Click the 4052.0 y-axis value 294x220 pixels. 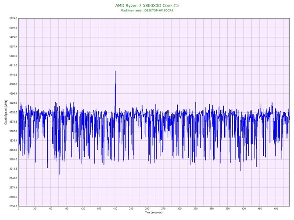point(13,112)
